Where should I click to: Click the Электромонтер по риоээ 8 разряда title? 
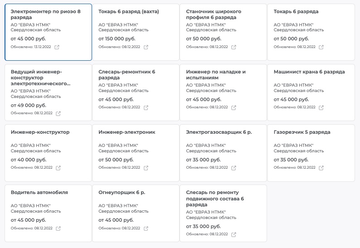coord(45,14)
